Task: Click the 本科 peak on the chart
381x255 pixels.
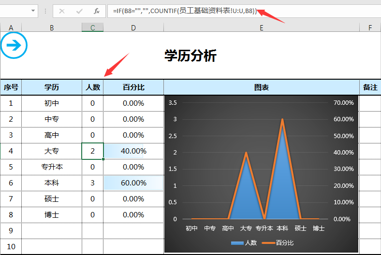Action: coord(282,119)
